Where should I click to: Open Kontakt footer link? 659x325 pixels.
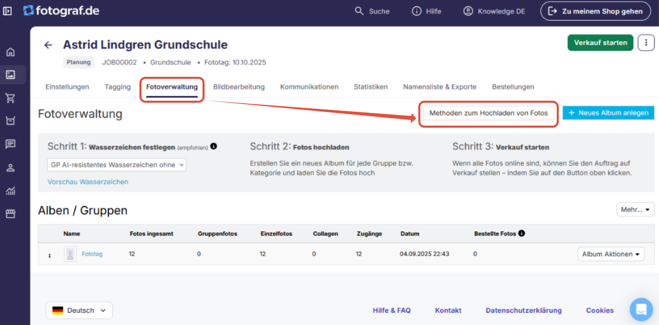[448, 310]
